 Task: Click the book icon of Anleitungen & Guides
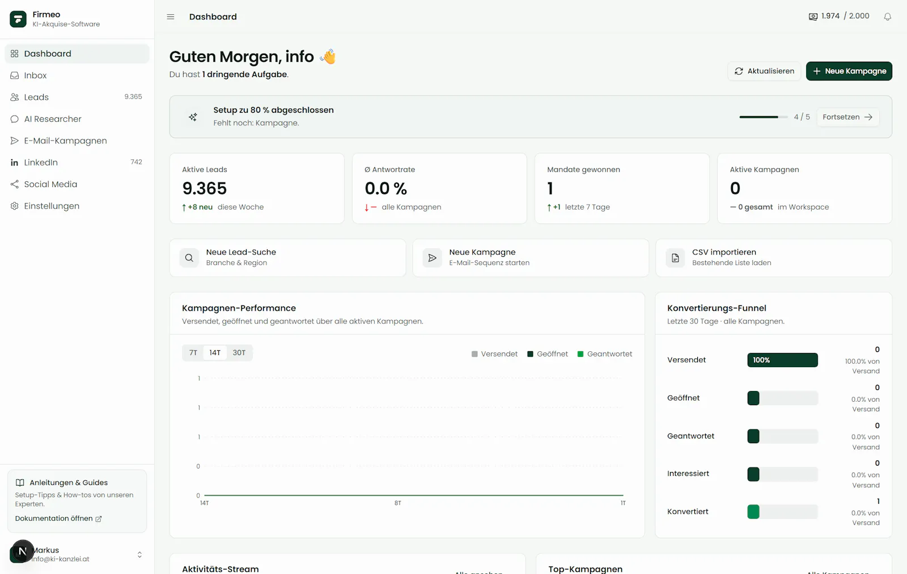20,483
